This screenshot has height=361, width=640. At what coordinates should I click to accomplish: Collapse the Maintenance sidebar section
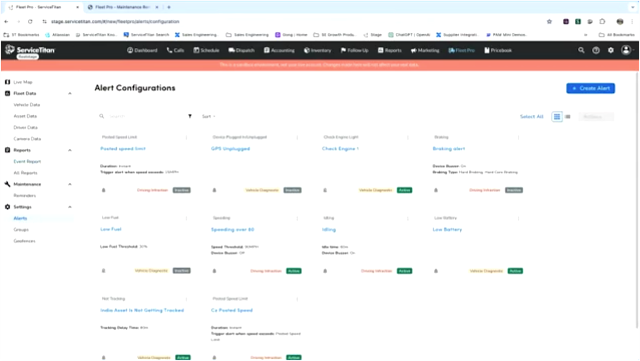pyautogui.click(x=70, y=184)
